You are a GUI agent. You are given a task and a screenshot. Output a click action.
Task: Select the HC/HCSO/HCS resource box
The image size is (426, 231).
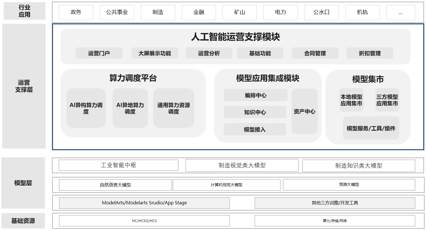click(144, 221)
